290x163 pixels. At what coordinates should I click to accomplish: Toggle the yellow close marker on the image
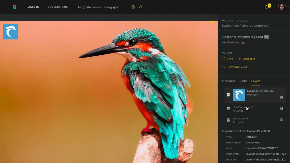pyautogui.click(x=211, y=22)
